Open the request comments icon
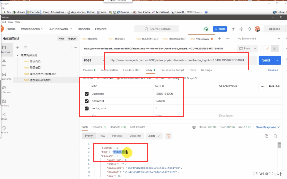 point(275,49)
